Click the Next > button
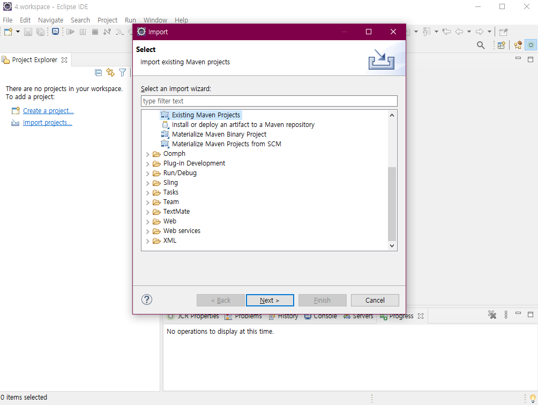This screenshot has height=405, width=538. coord(270,300)
